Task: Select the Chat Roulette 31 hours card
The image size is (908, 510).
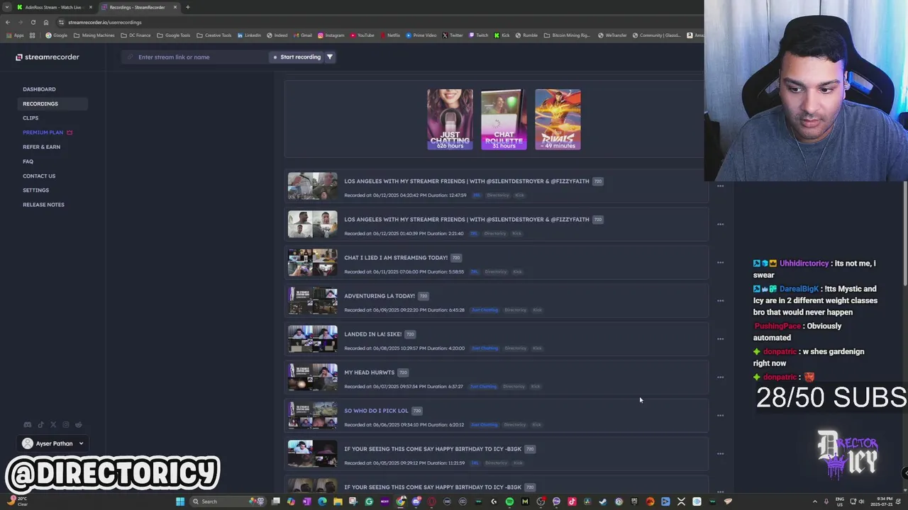Action: (x=504, y=119)
